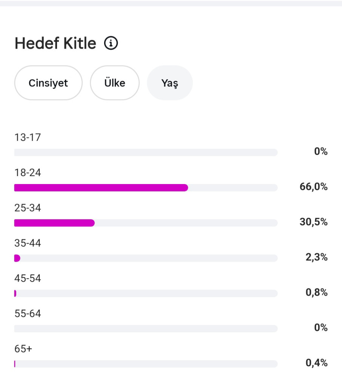Click the 45-54 age bar
Image resolution: width=342 pixels, height=378 pixels.
(x=146, y=293)
